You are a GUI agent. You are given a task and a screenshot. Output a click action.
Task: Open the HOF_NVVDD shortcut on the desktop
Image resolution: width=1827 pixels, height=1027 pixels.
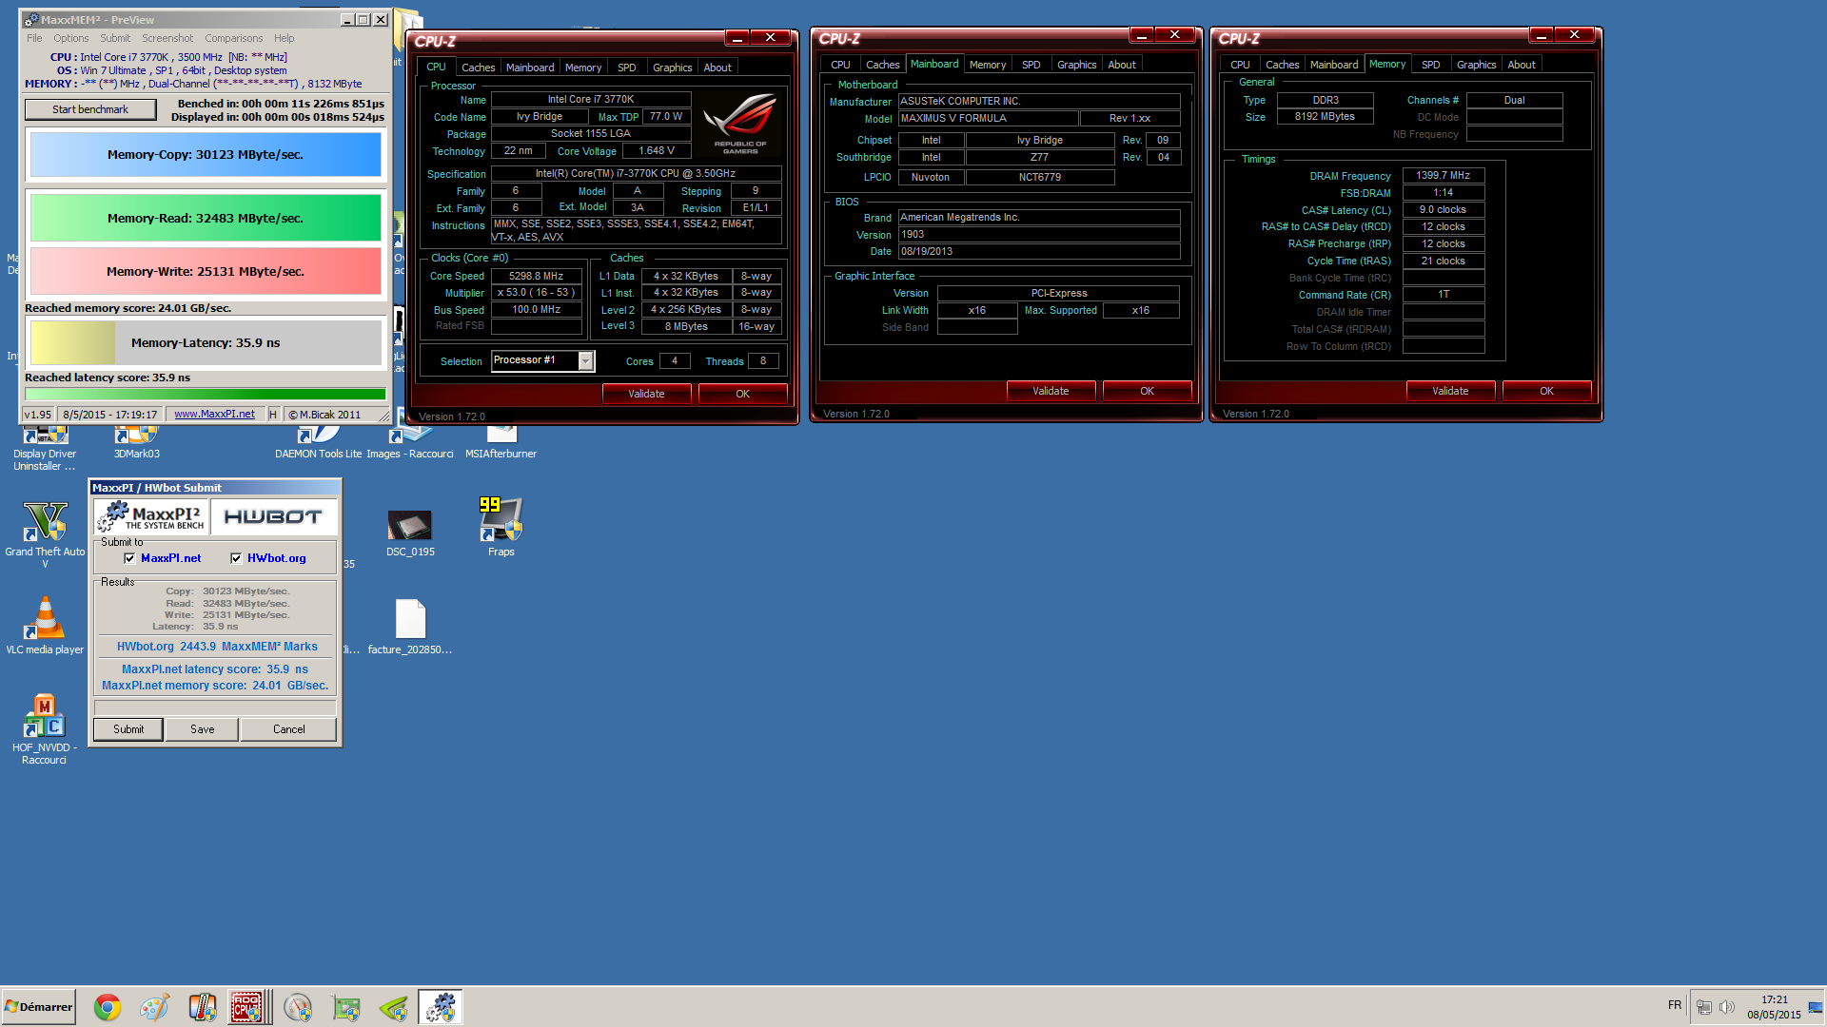45,729
